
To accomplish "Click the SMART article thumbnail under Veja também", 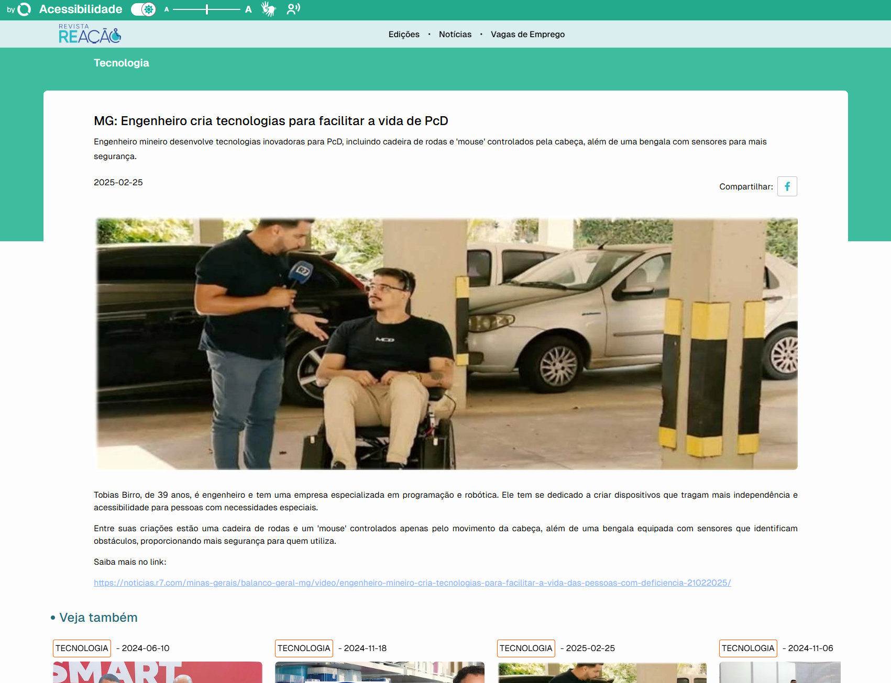I will pyautogui.click(x=156, y=672).
